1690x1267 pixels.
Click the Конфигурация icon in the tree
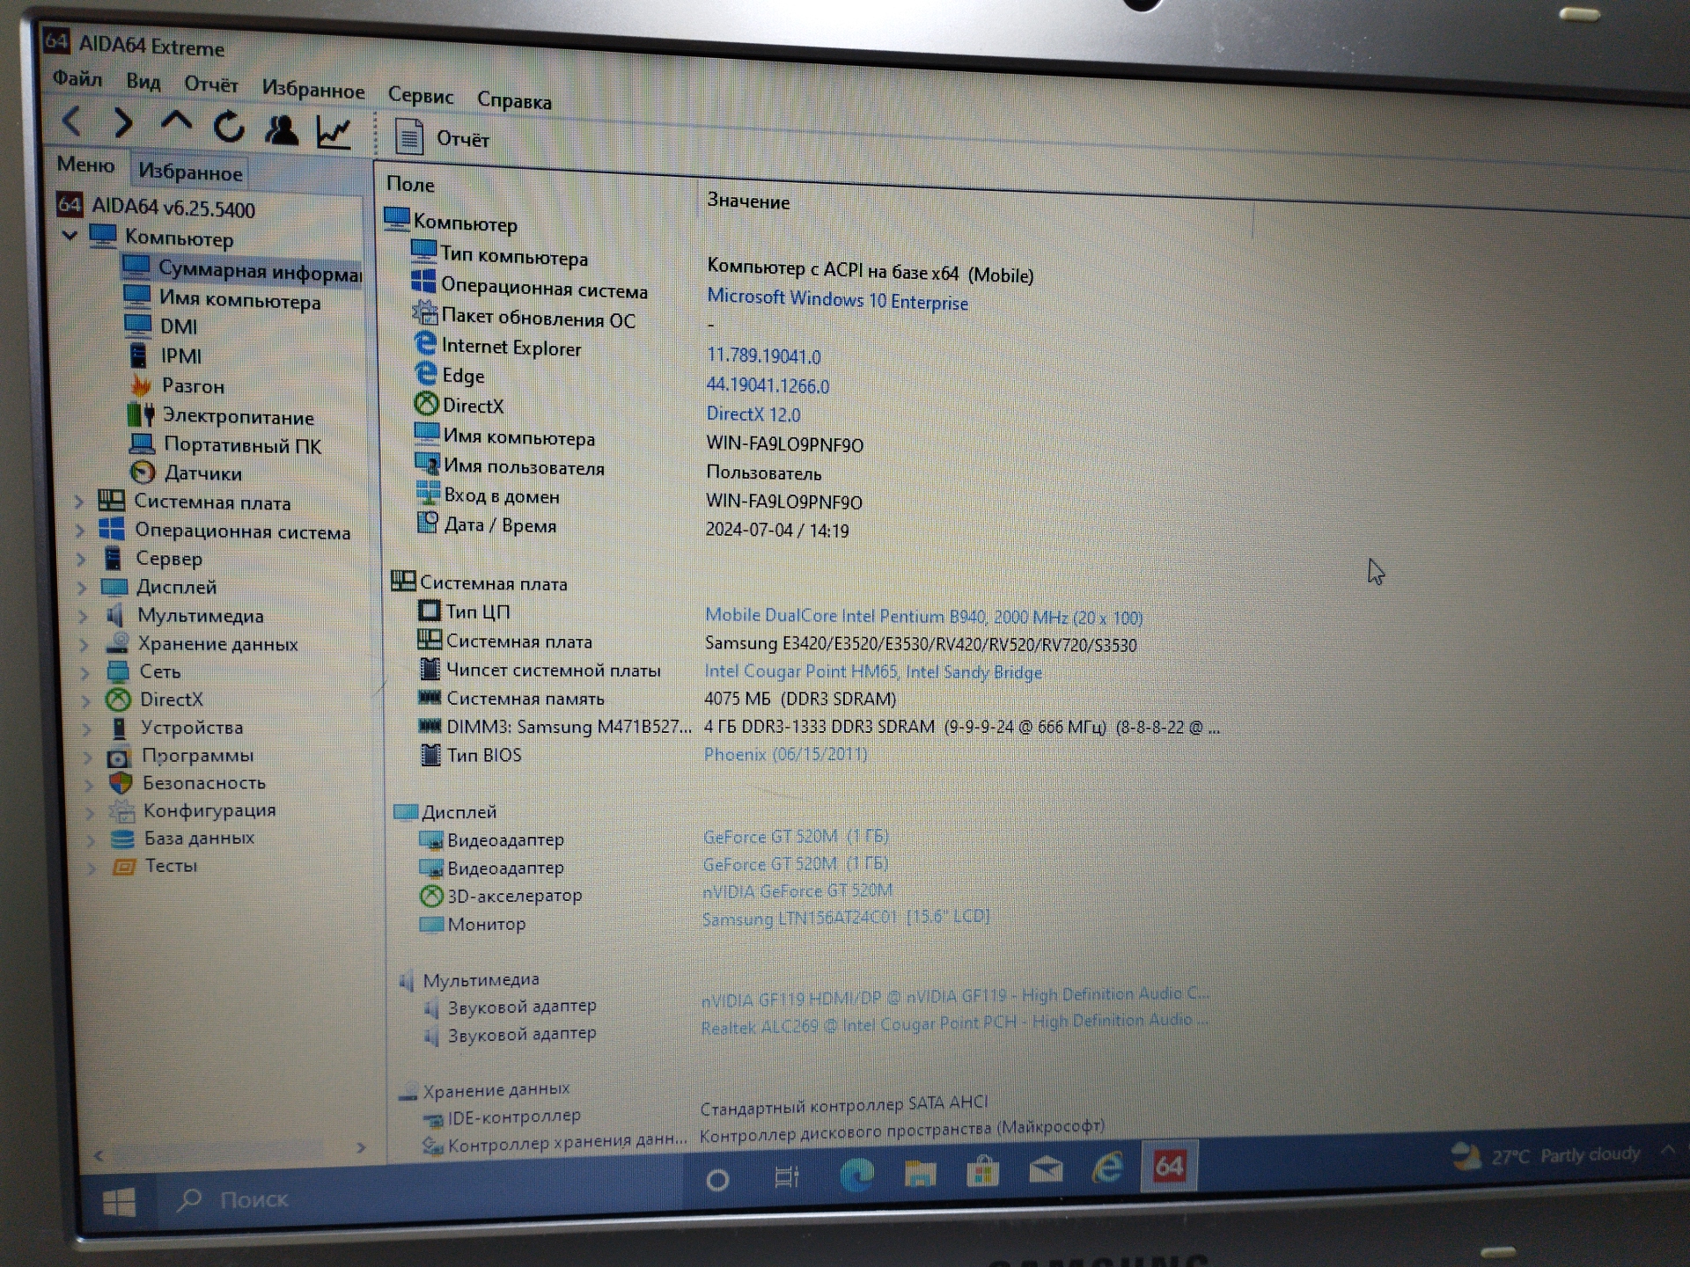pos(121,810)
